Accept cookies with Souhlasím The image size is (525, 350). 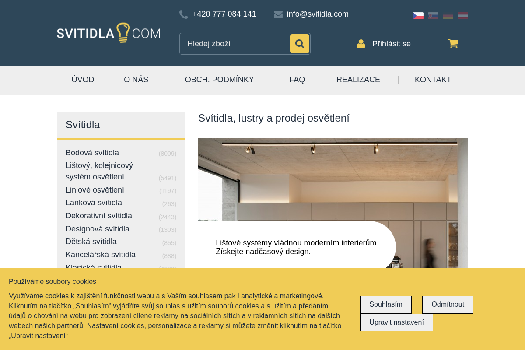click(x=386, y=304)
